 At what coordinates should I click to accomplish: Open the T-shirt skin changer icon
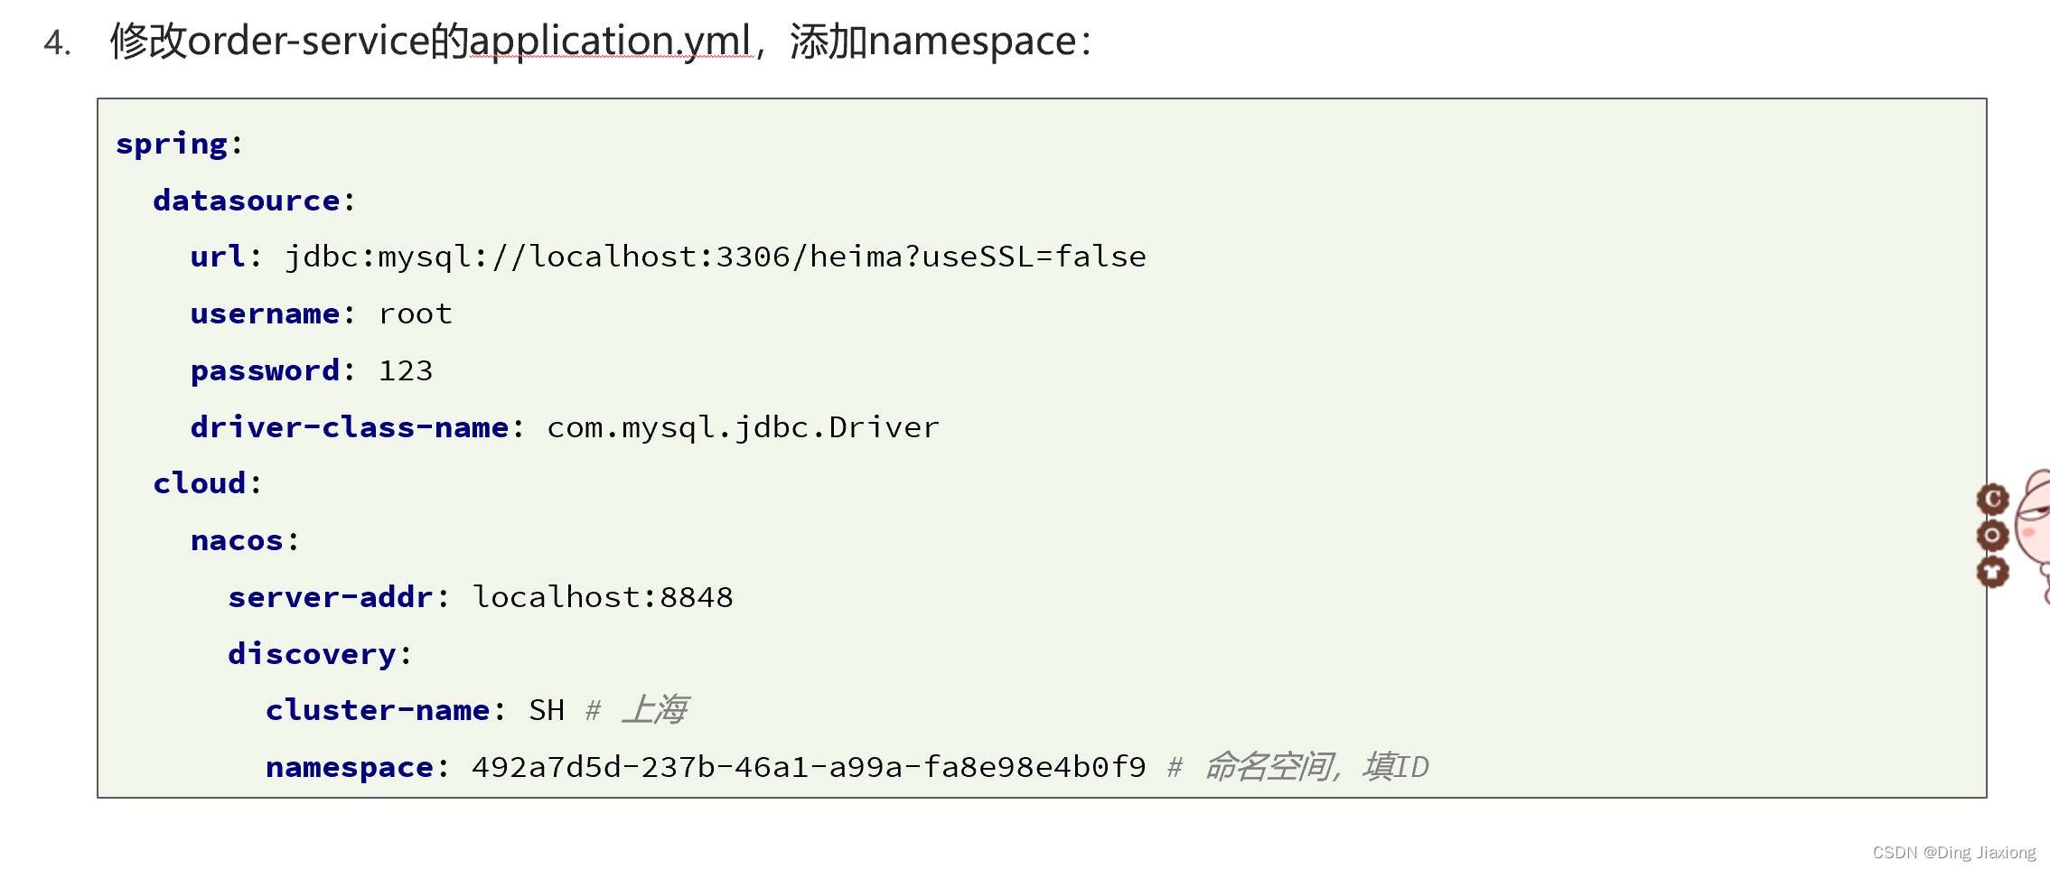[x=1992, y=572]
